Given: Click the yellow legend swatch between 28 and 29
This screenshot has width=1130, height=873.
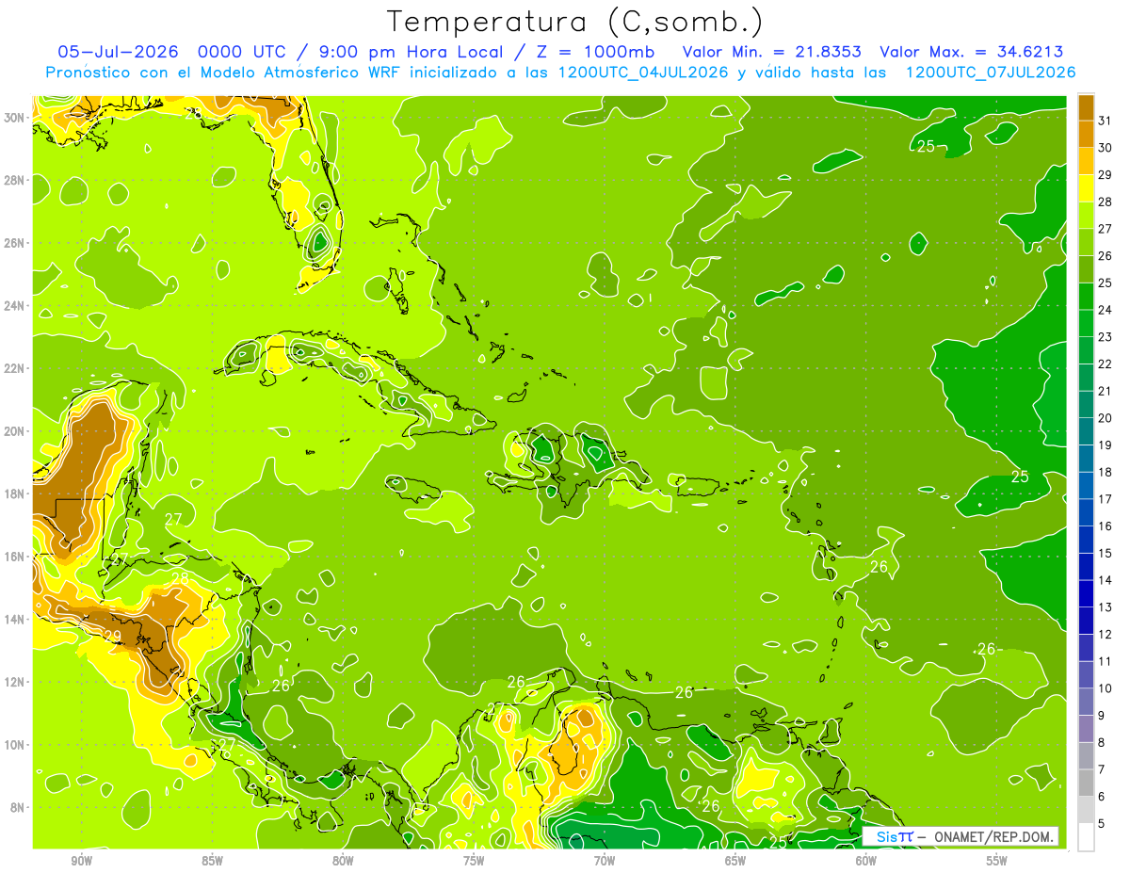Looking at the screenshot, I should 1086,187.
